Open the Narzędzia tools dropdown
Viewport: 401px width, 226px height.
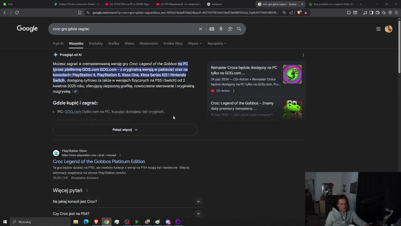point(217,43)
